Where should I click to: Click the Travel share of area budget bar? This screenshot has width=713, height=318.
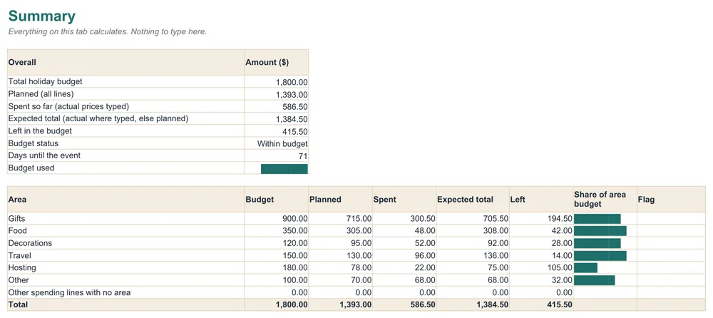pyautogui.click(x=600, y=256)
